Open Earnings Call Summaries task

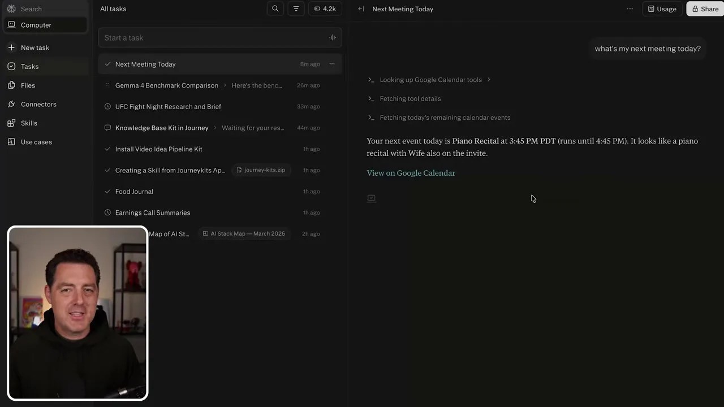[220, 213]
